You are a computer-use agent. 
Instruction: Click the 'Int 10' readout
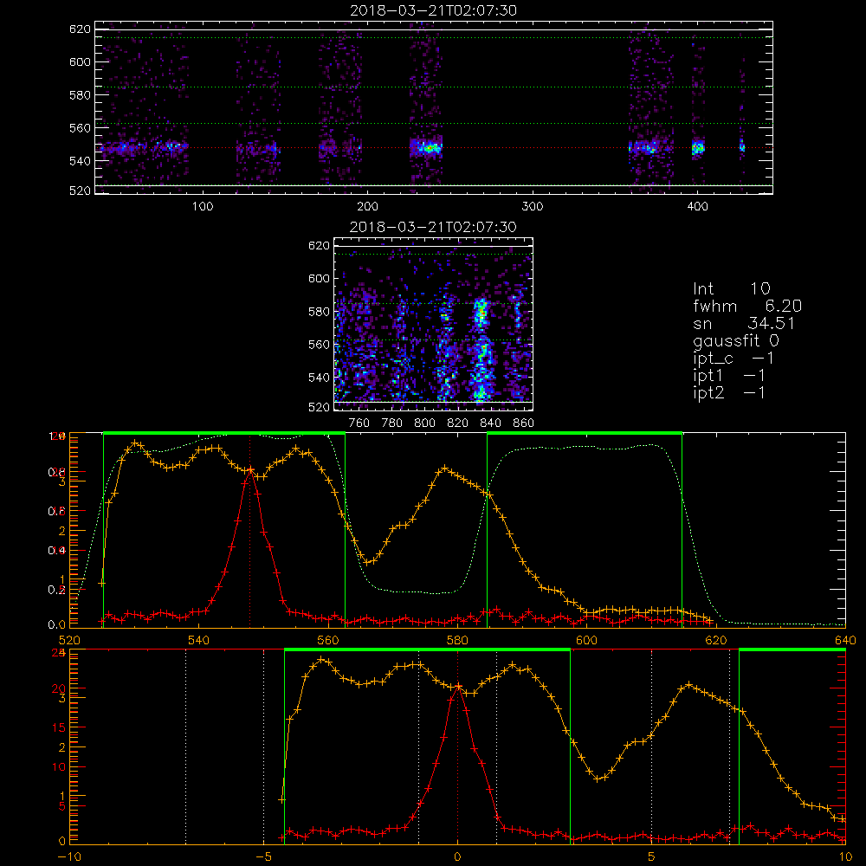731,289
